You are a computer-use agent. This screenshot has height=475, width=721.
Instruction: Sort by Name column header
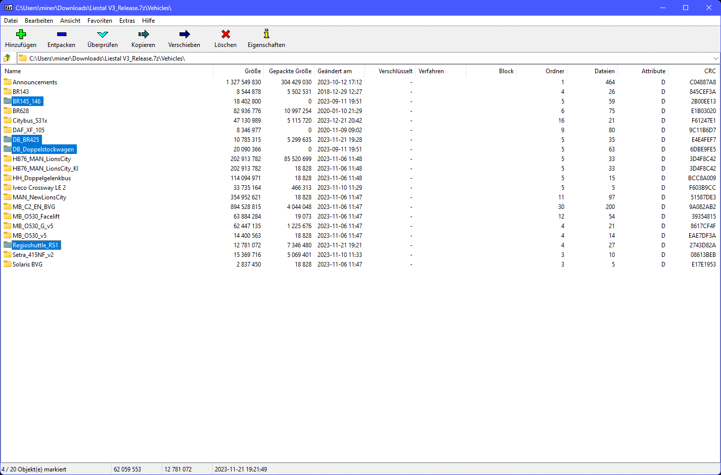pyautogui.click(x=13, y=71)
